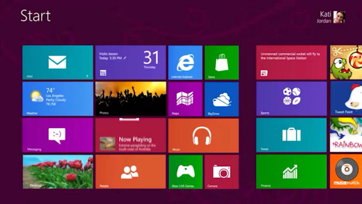This screenshot has width=362, height=204.
Task: Open Calendar tile showing Violin lesson
Action: click(x=130, y=62)
